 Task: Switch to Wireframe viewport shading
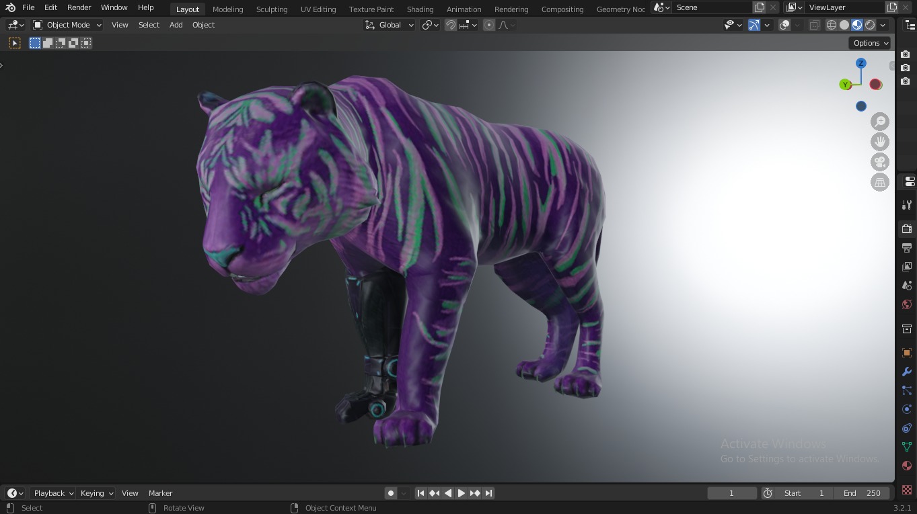(832, 25)
